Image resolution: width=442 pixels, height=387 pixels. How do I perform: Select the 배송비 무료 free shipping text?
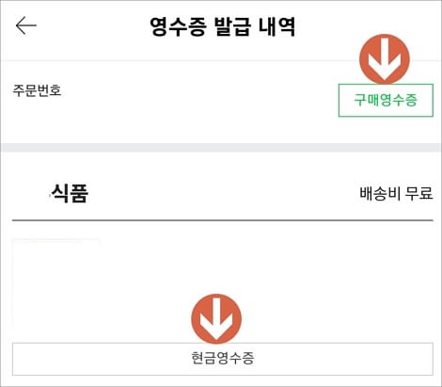(396, 193)
